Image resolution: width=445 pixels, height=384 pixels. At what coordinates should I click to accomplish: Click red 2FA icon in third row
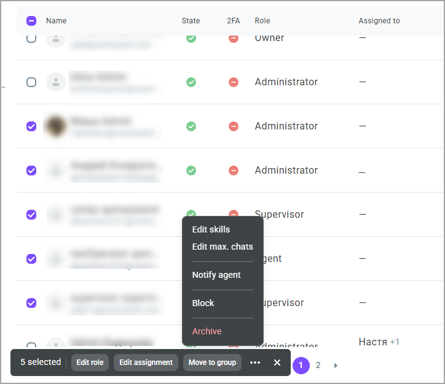click(234, 126)
